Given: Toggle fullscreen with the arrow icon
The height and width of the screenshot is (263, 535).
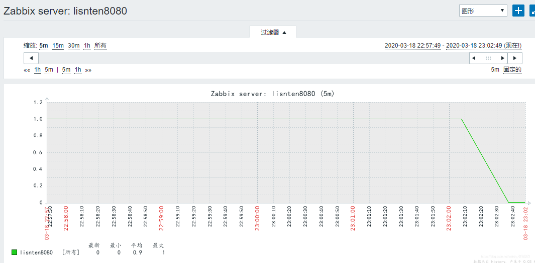Looking at the screenshot, I should click(x=532, y=11).
